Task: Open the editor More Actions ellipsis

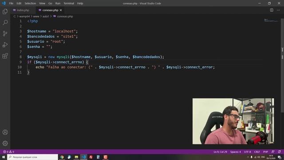Action: click(x=278, y=10)
